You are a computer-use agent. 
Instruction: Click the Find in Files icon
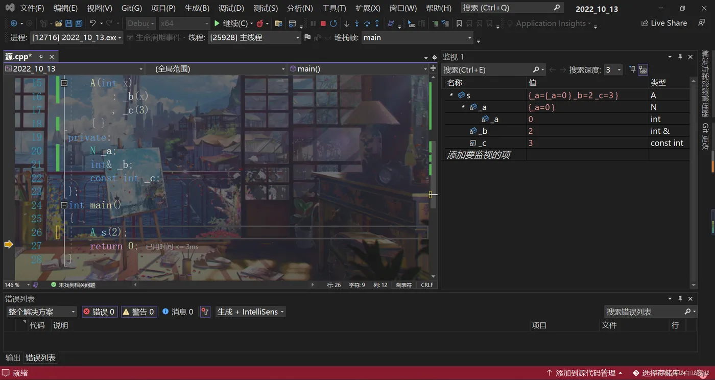point(278,23)
